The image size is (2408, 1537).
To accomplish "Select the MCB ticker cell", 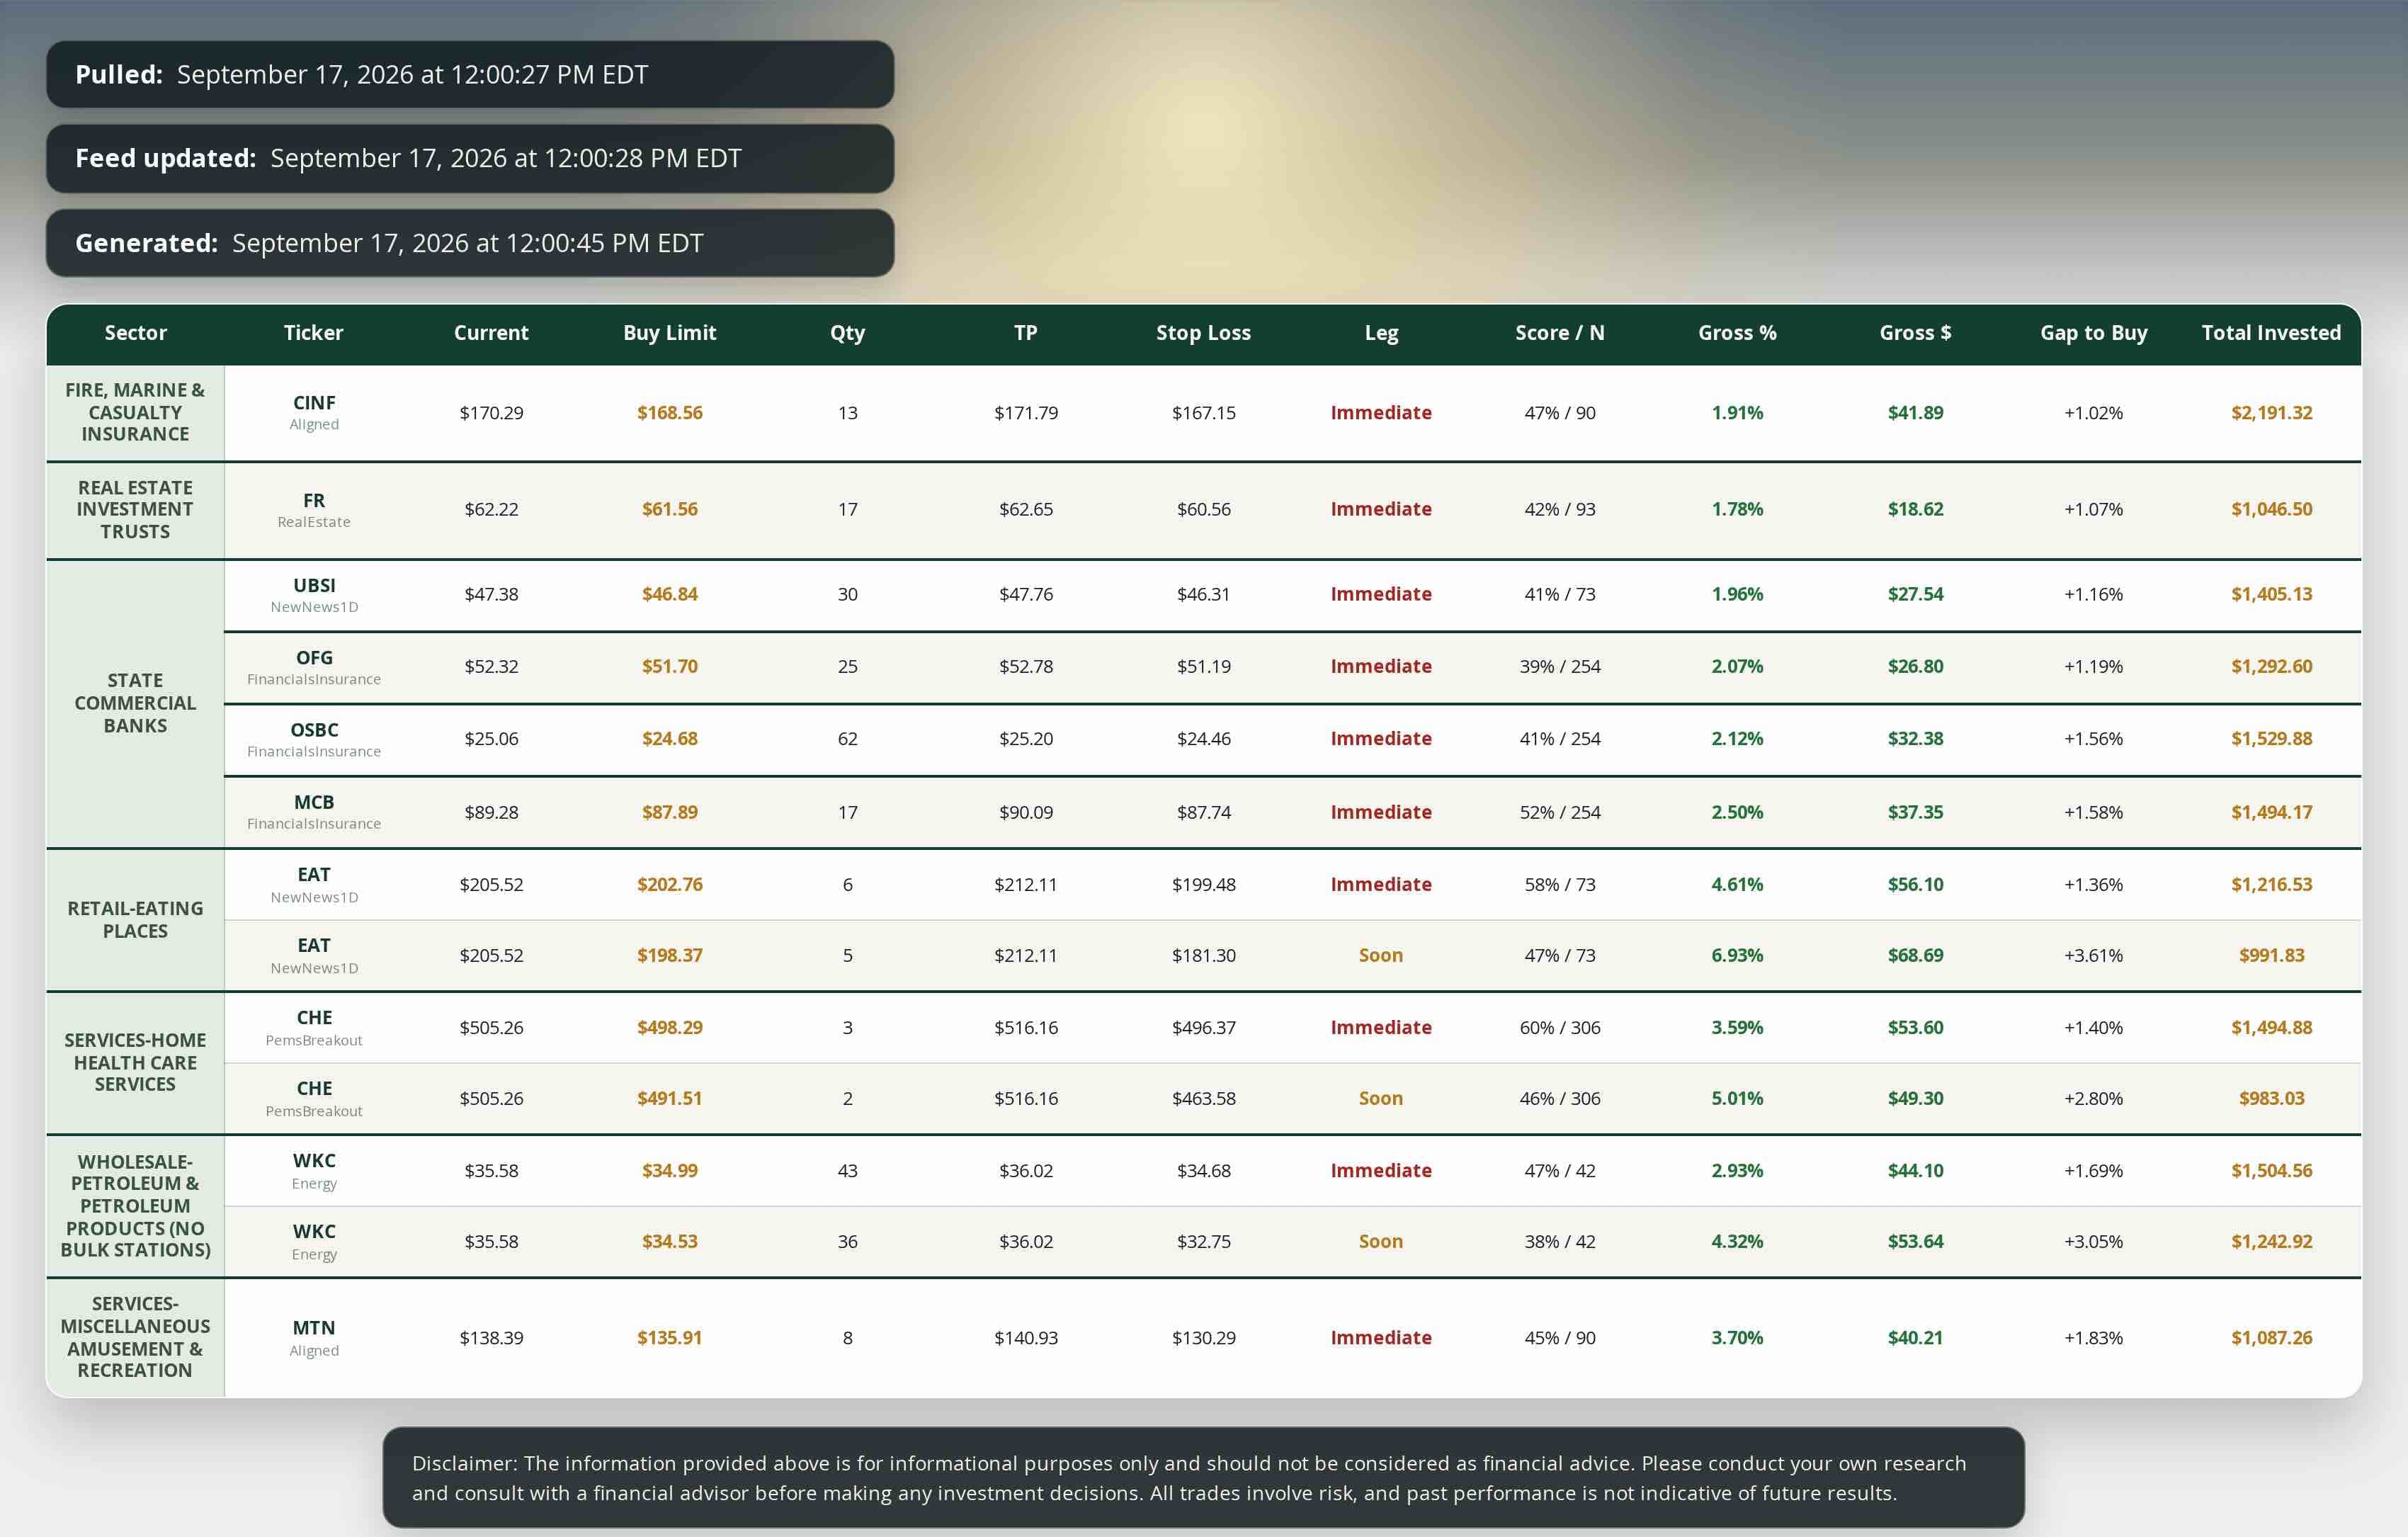I will pos(314,812).
